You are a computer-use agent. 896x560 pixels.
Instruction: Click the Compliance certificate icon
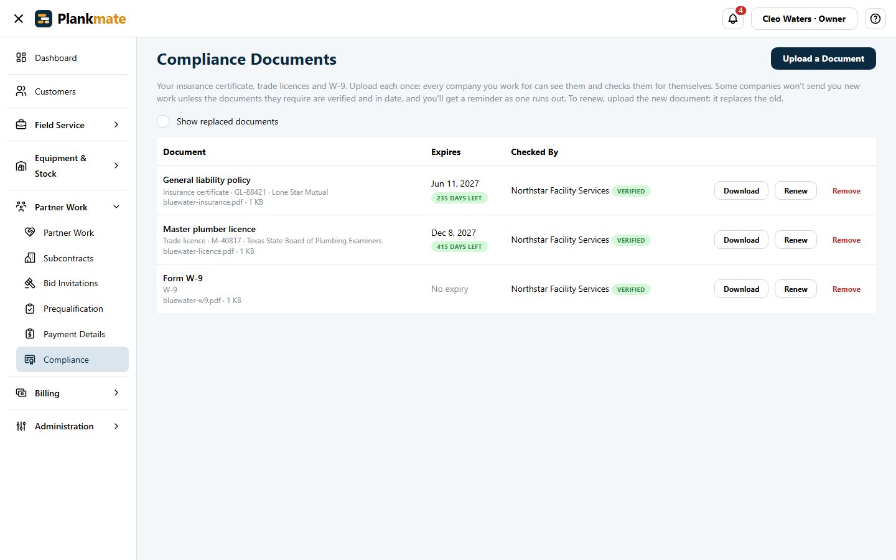[x=30, y=360]
